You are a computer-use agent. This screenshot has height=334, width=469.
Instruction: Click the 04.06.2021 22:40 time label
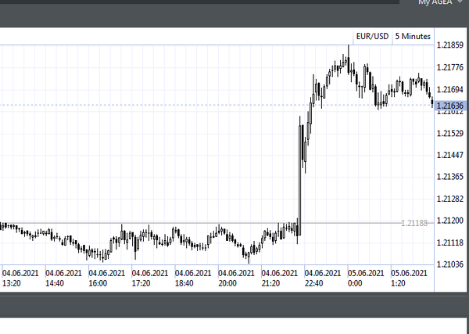click(x=322, y=278)
